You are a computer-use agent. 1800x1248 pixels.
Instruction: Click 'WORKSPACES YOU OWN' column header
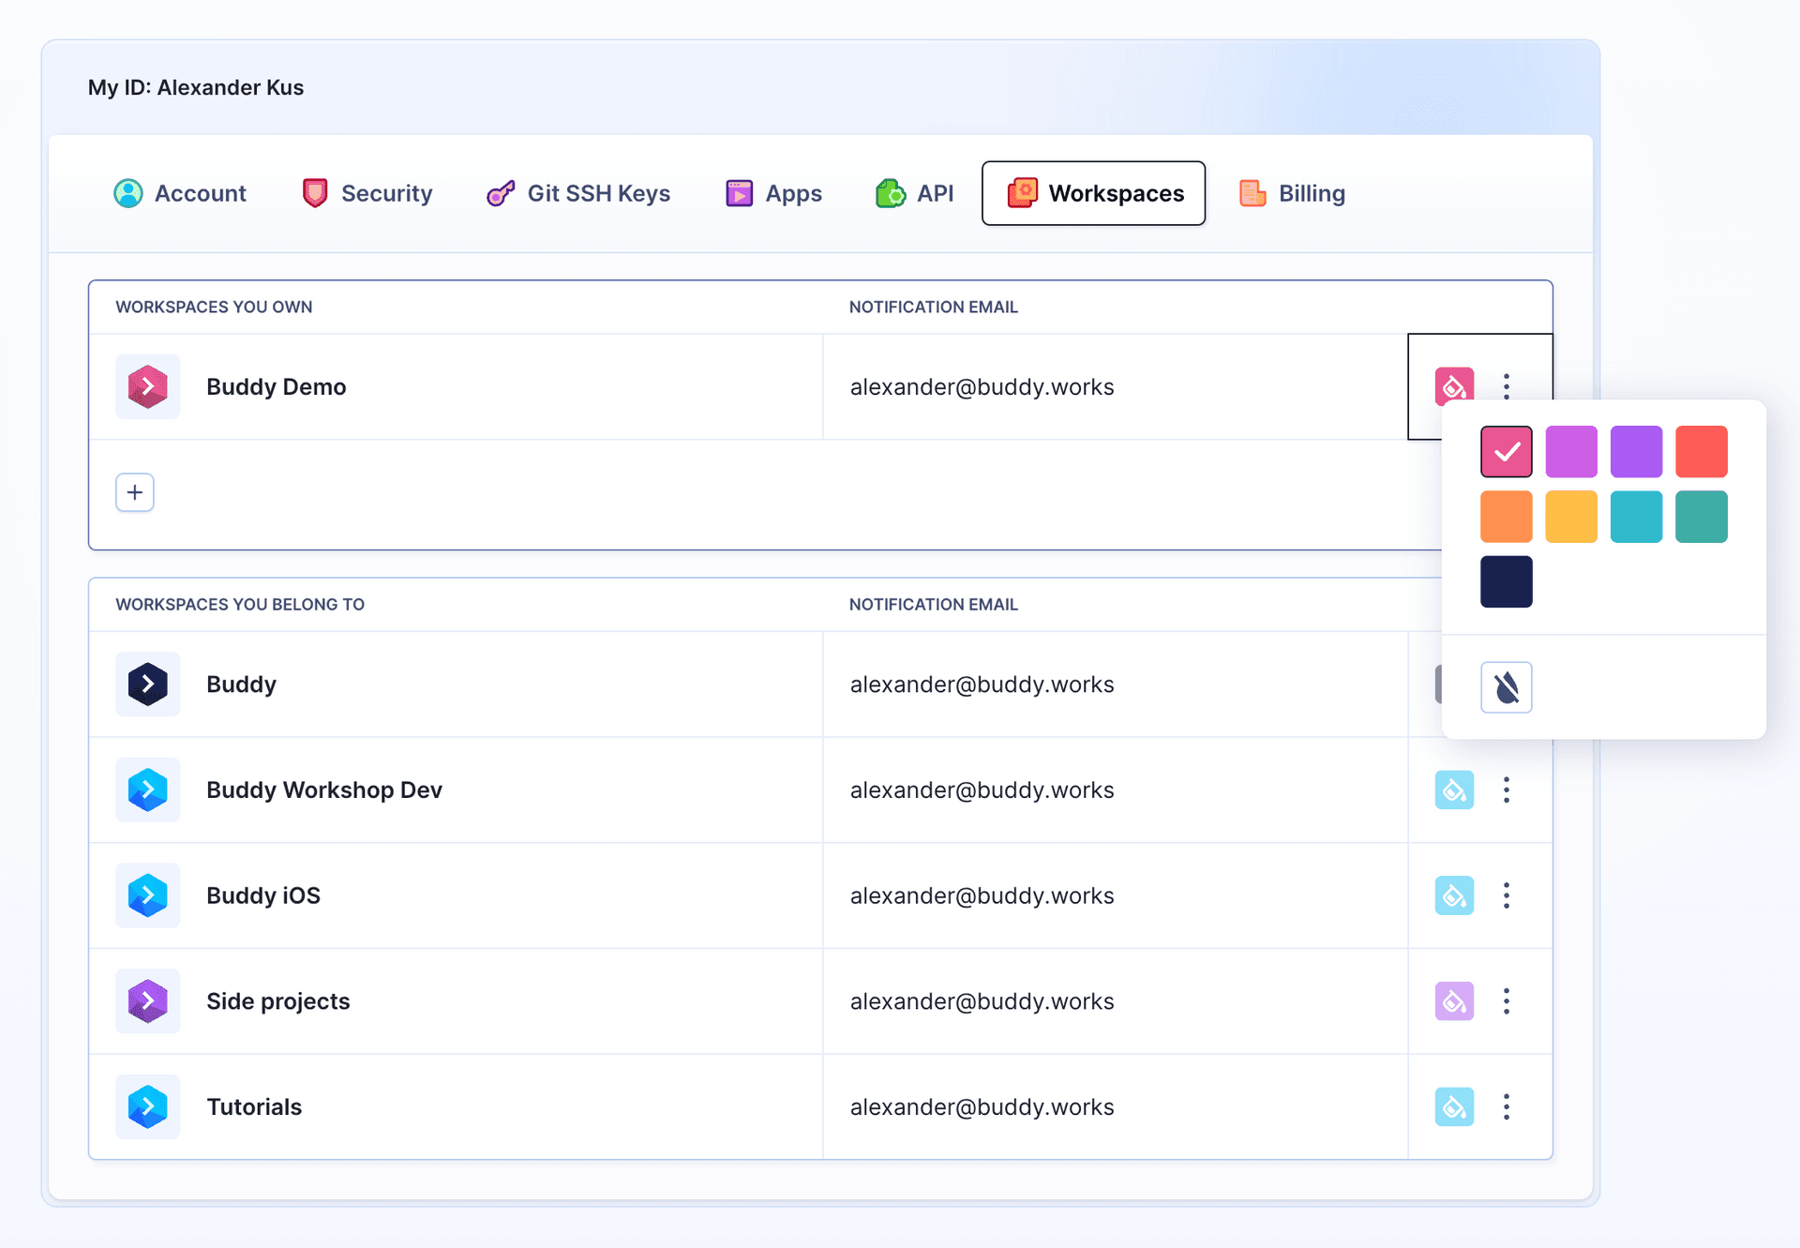214,307
